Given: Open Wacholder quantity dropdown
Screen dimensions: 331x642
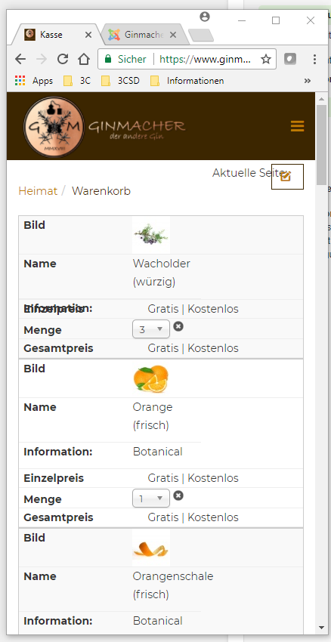Looking at the screenshot, I should click(x=150, y=329).
